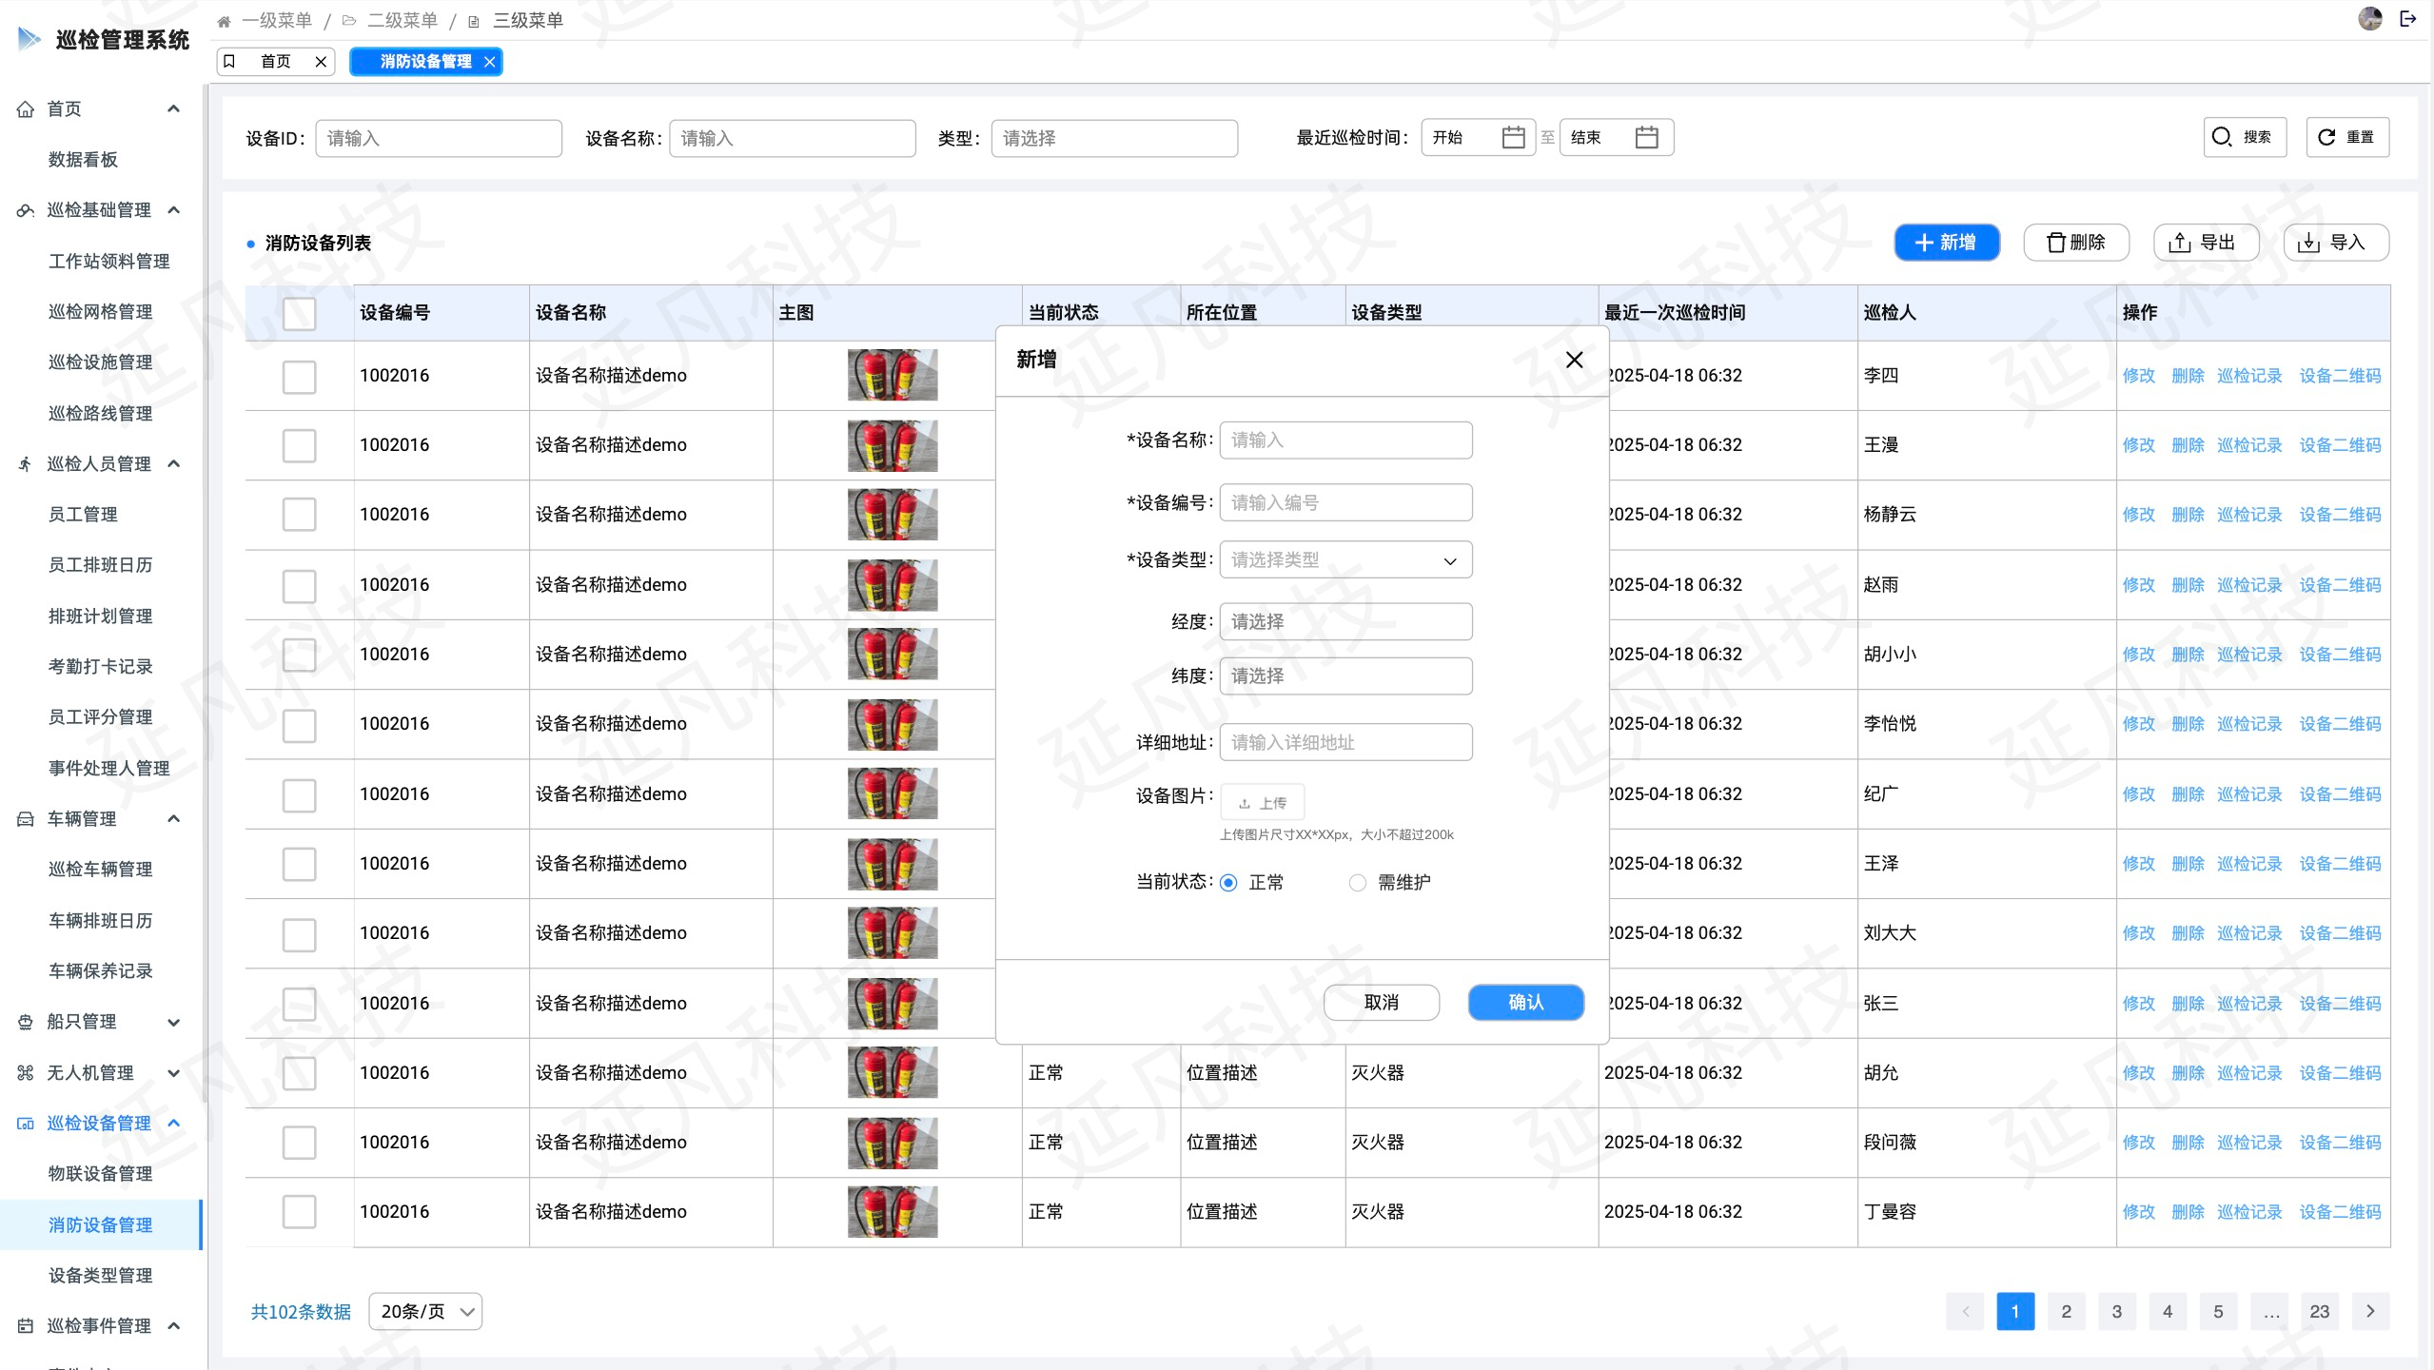Click the logout icon at top right

tap(2407, 18)
